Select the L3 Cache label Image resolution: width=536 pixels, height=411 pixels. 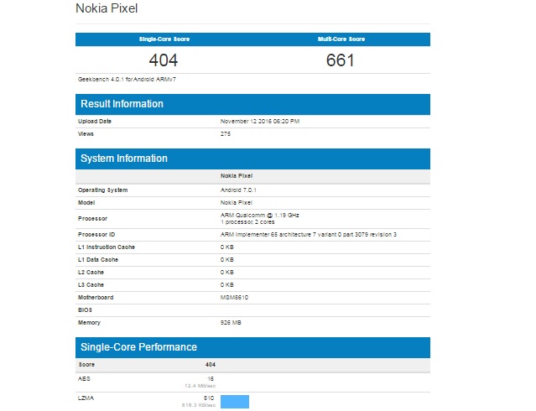[x=91, y=285]
